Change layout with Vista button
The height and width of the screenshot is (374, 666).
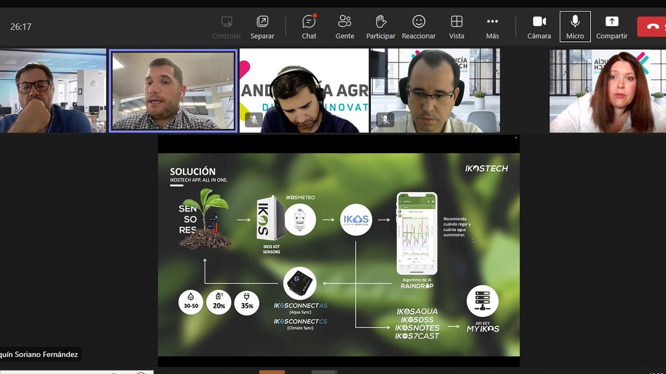tap(457, 27)
